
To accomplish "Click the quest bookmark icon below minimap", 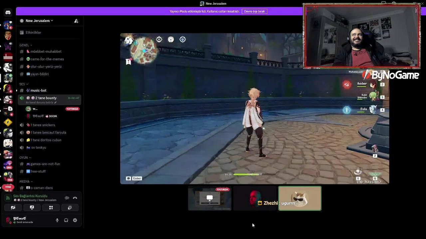I will (x=128, y=61).
